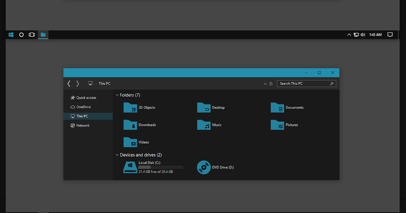Image resolution: width=406 pixels, height=213 pixels.
Task: Open Task View on the taskbar
Action: 32,34
